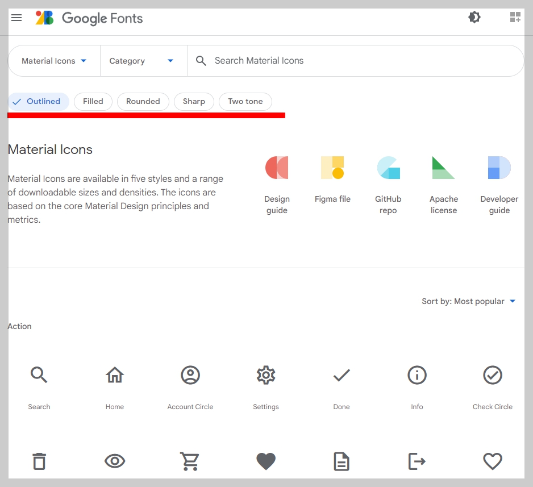Image resolution: width=533 pixels, height=487 pixels.
Task: Focus the Search Material Icons field
Action: [355, 61]
